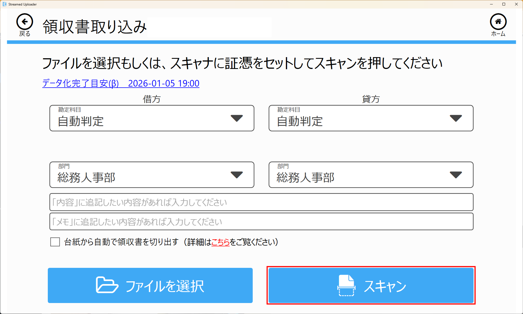Enable the 台紙から自動で領収書を切り出す checkbox
Viewport: 523px width, 314px height.
tap(55, 242)
